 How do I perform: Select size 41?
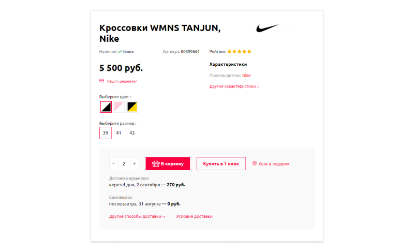(x=119, y=133)
